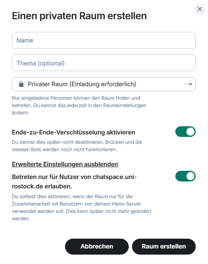
Task: Click the Nur eingeladene Personen hint text
Action: 79,105
